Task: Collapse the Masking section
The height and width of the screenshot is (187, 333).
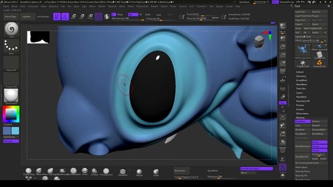Action: [300, 118]
